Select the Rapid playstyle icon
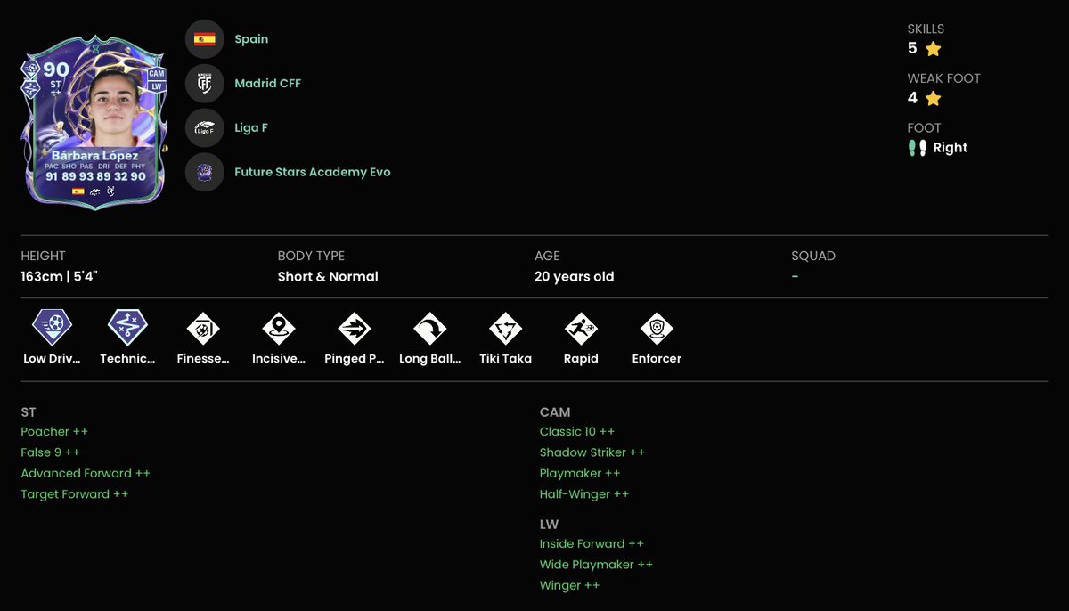 pos(581,329)
